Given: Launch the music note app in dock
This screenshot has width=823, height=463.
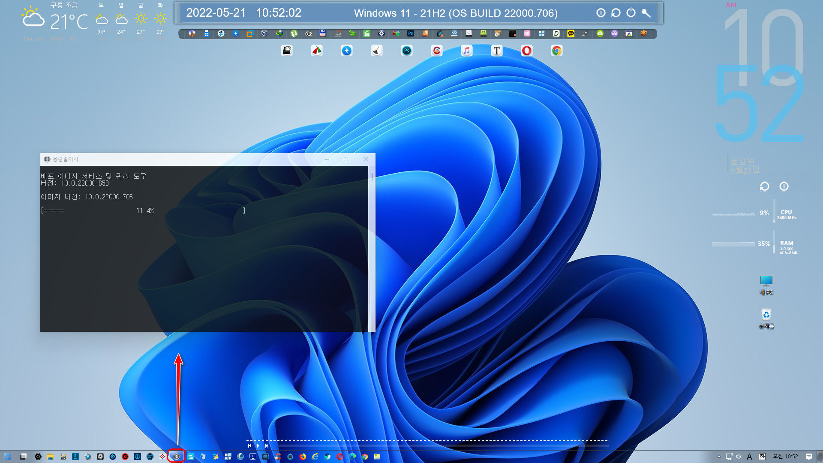Looking at the screenshot, I should click(x=466, y=51).
